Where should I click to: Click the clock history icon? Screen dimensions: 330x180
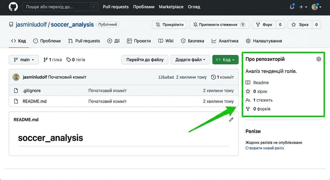[213, 77]
